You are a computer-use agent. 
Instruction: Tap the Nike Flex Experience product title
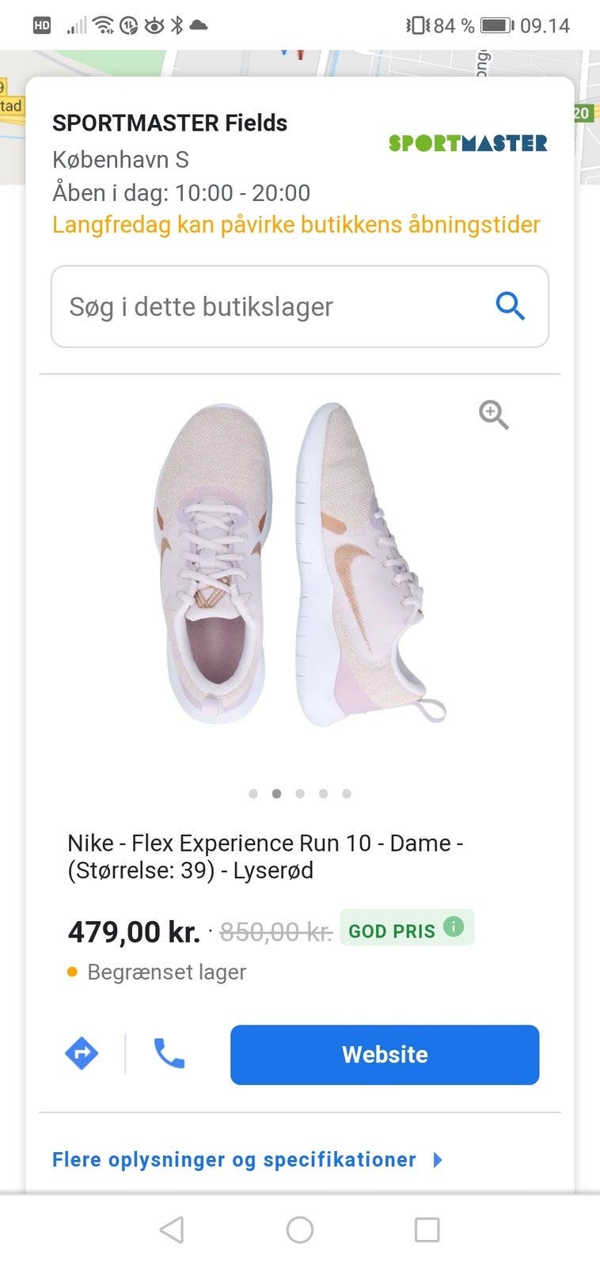(265, 856)
